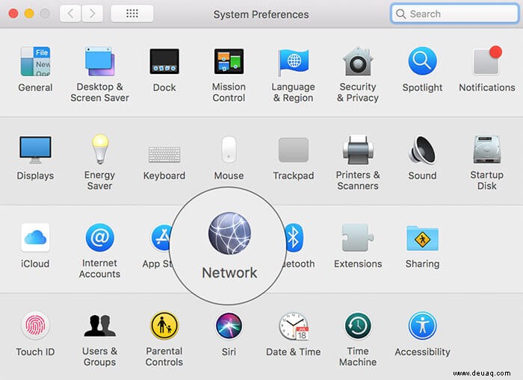Click the forward navigation arrow
Viewport: 523px width, 380px height.
click(x=93, y=13)
